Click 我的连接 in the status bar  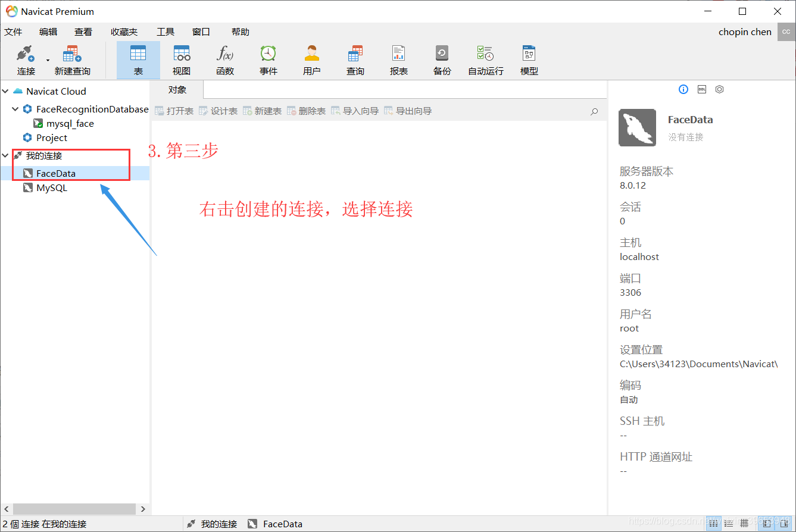point(218,524)
